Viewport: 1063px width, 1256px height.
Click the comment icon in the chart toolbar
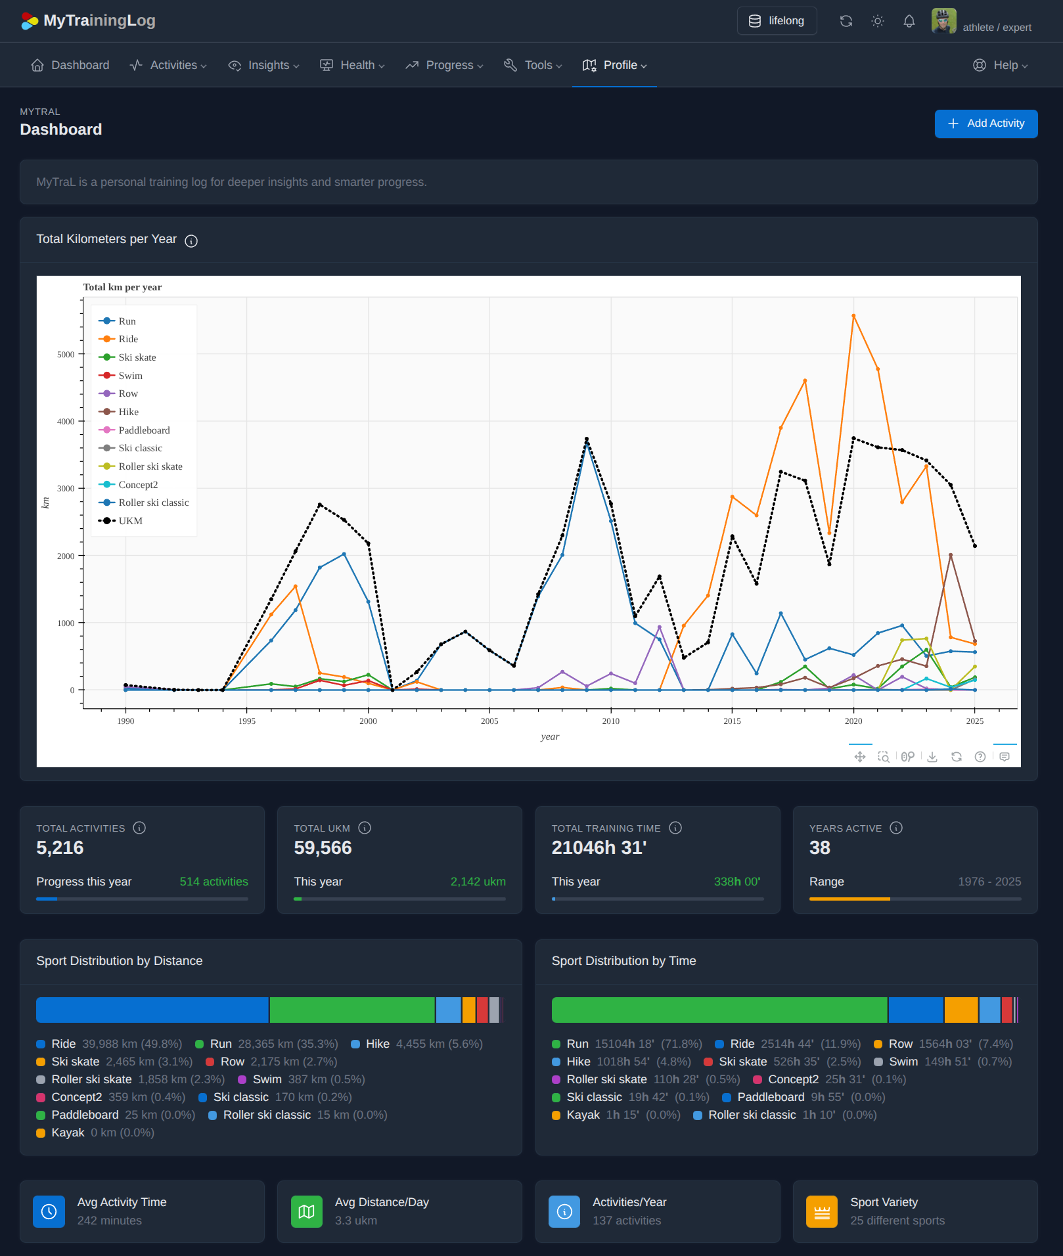click(1004, 757)
